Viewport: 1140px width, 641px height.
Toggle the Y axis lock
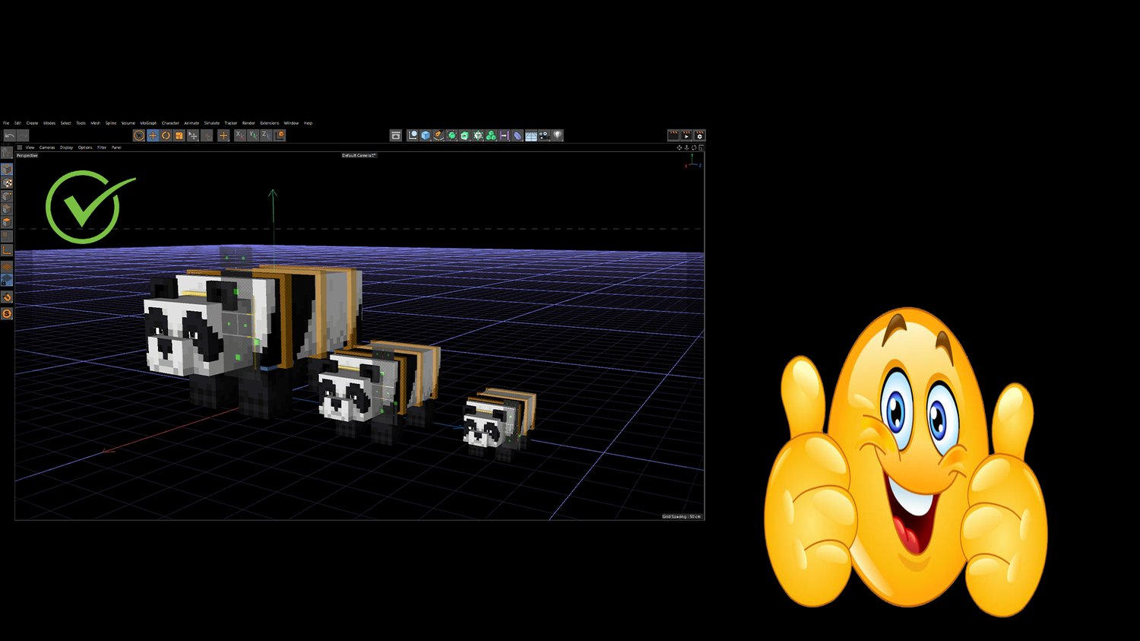pos(253,135)
